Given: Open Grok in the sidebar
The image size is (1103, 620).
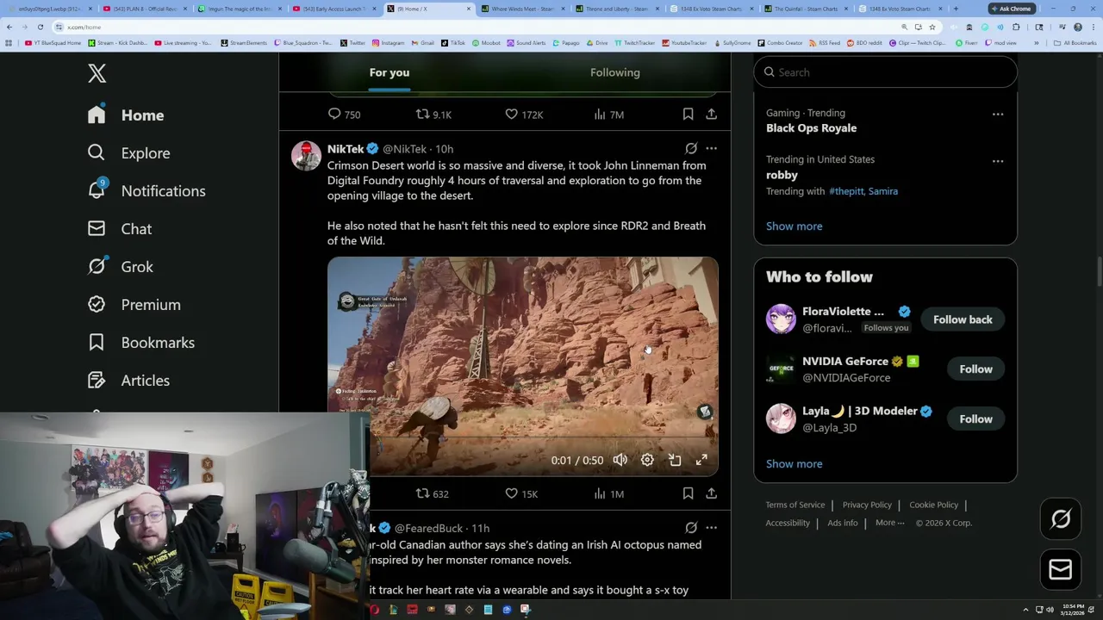Looking at the screenshot, I should tap(121, 267).
